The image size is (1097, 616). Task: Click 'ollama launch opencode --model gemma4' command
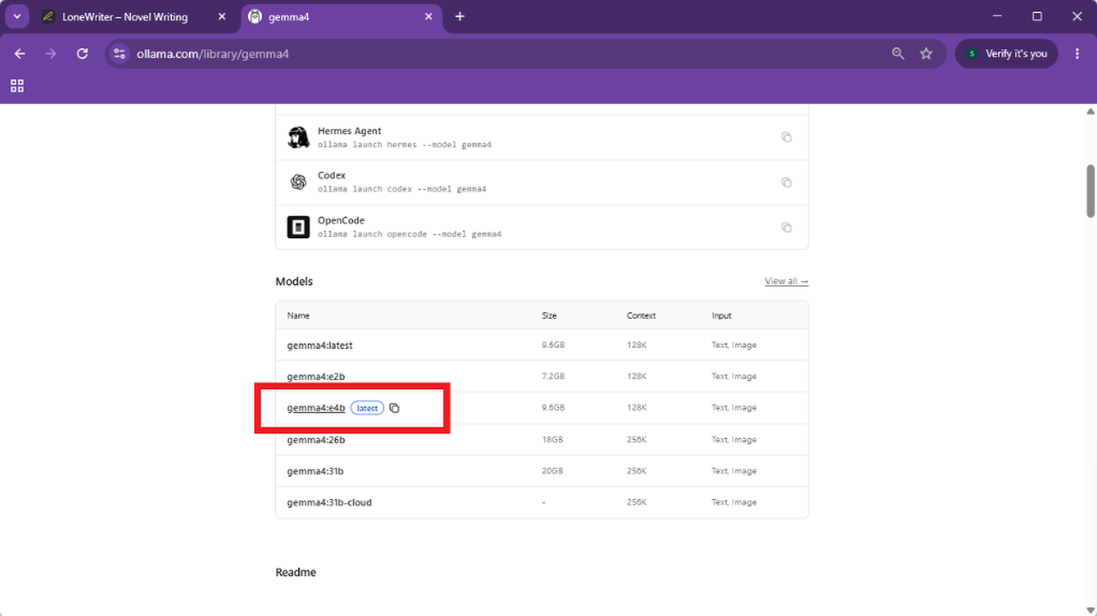pos(410,234)
